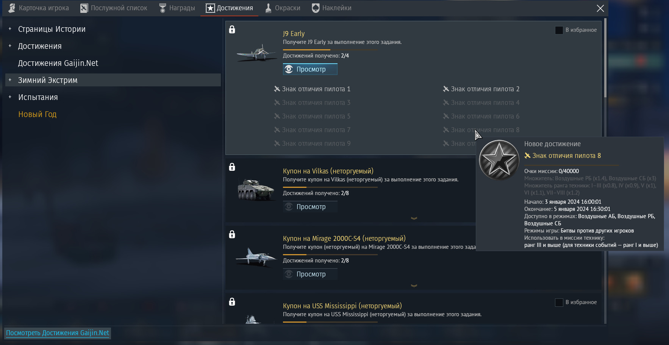Screen dimensions: 669x345
Task: Open Страницы Истории category
Action: coord(52,29)
